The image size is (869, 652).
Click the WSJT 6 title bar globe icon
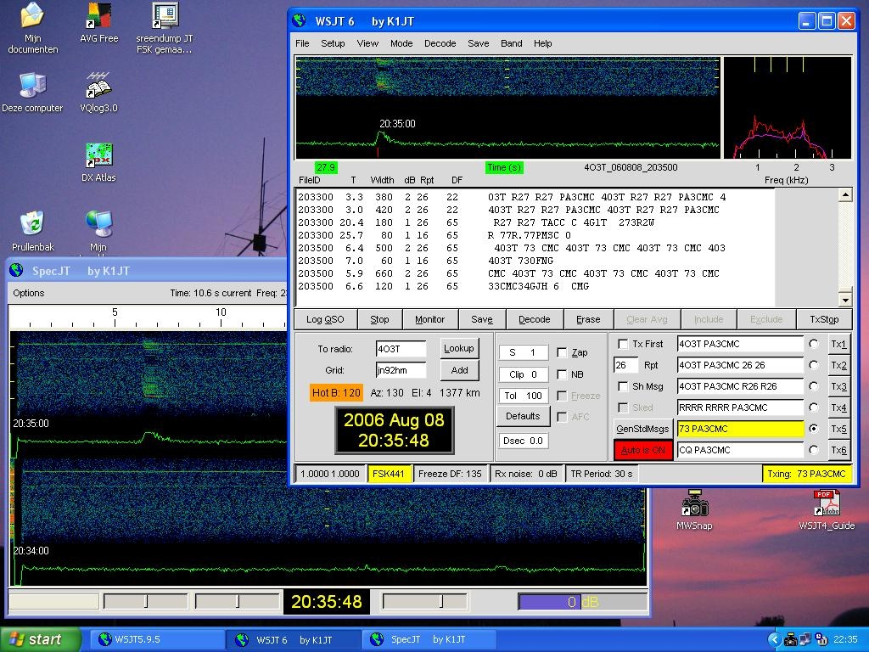(300, 21)
